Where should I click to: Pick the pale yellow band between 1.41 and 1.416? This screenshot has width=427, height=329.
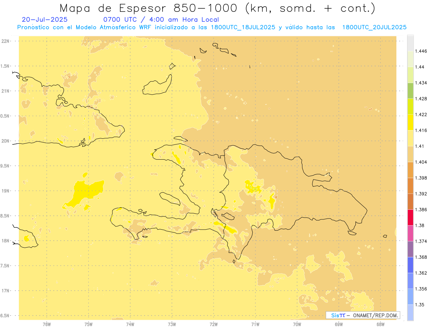click(x=410, y=138)
